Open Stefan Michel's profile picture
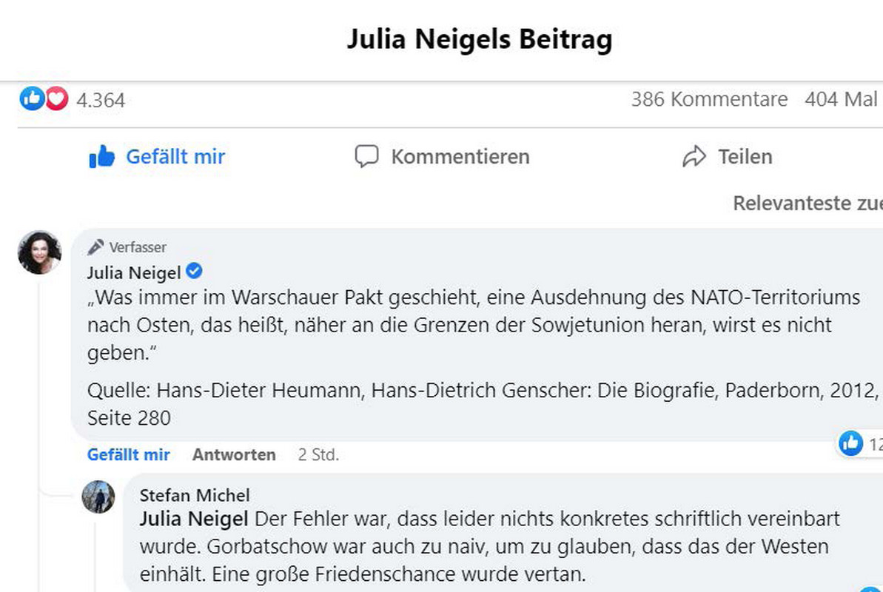 98,497
